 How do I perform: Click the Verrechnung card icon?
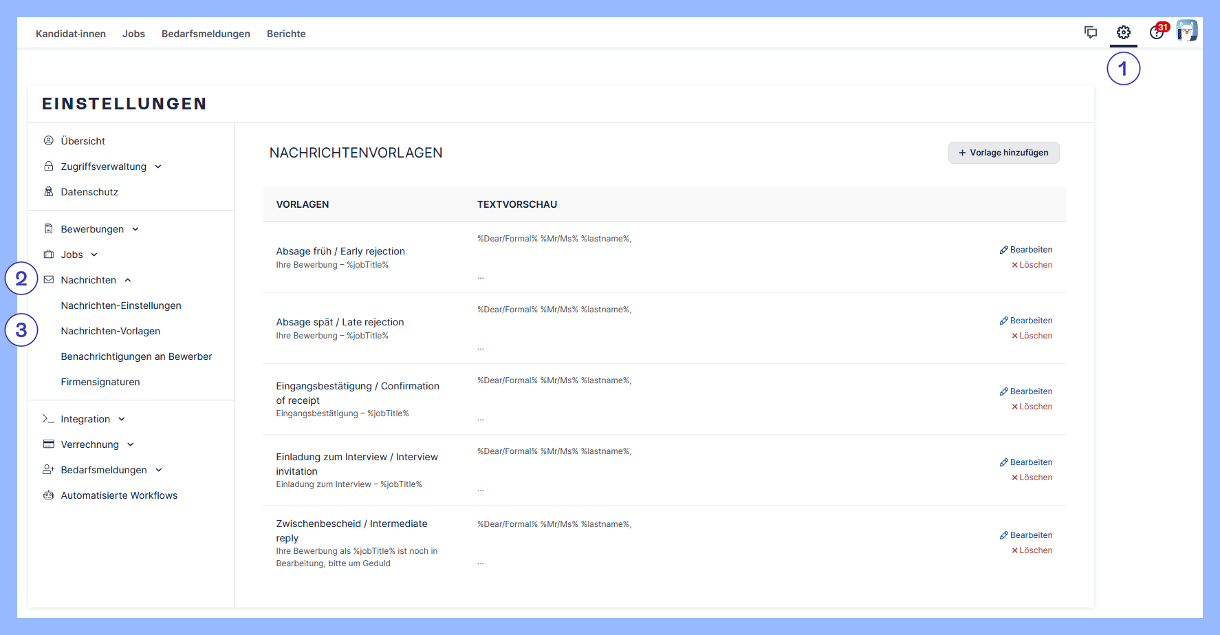(49, 444)
